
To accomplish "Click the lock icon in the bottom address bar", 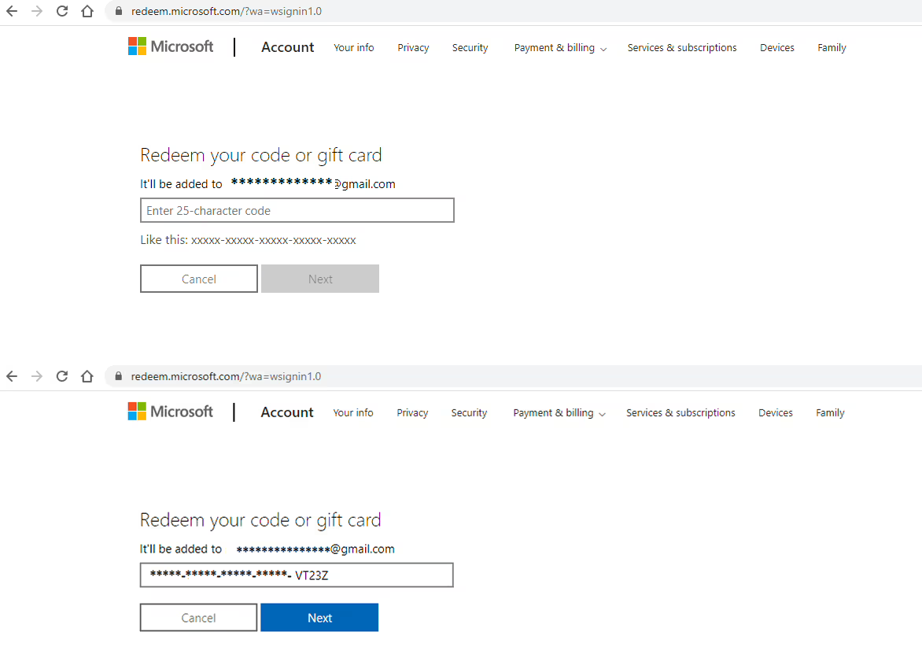I will click(118, 376).
